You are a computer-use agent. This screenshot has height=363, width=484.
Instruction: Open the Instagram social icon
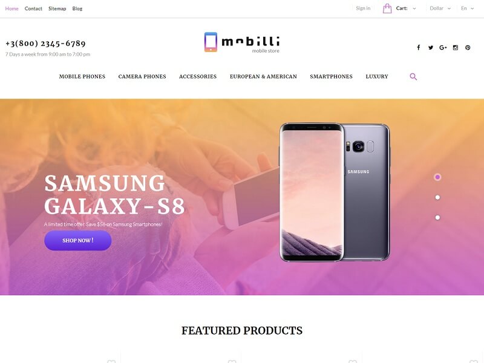point(456,48)
